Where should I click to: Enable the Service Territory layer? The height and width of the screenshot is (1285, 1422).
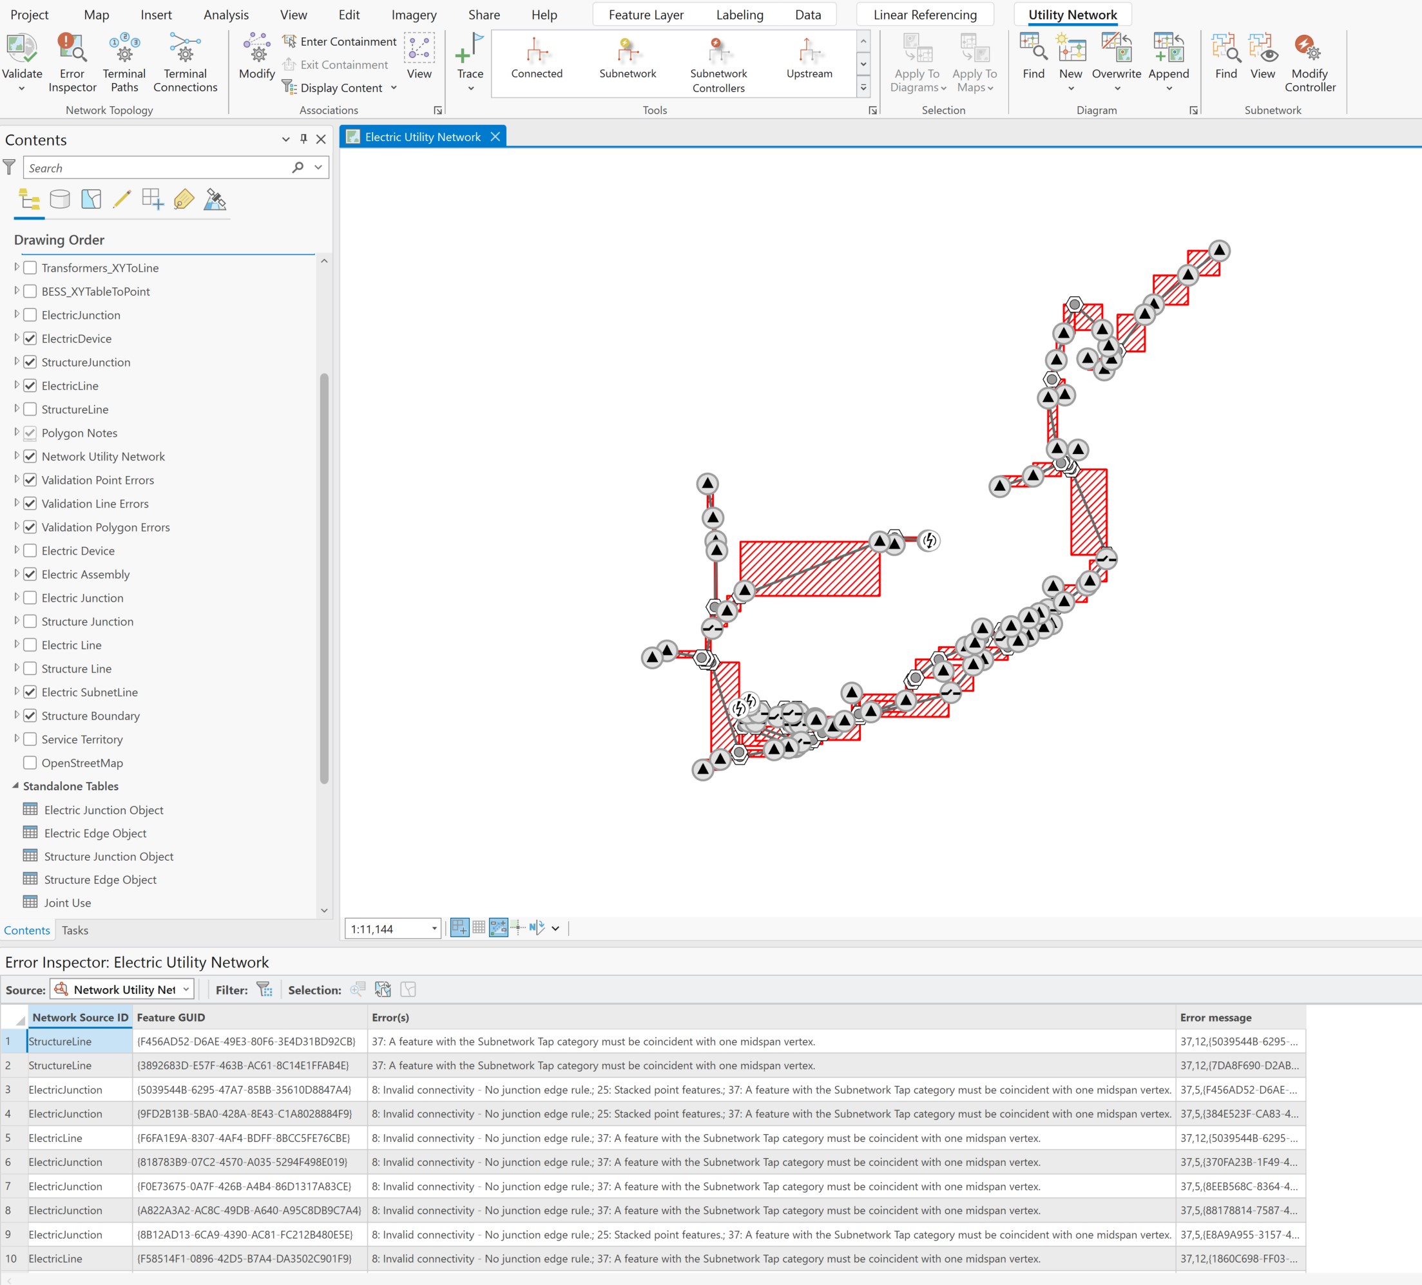30,739
